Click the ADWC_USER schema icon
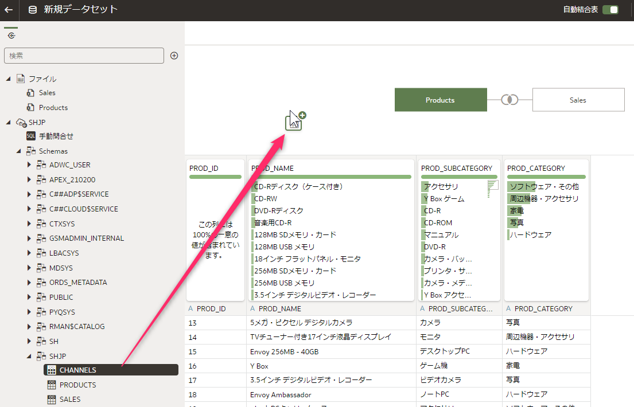 41,165
